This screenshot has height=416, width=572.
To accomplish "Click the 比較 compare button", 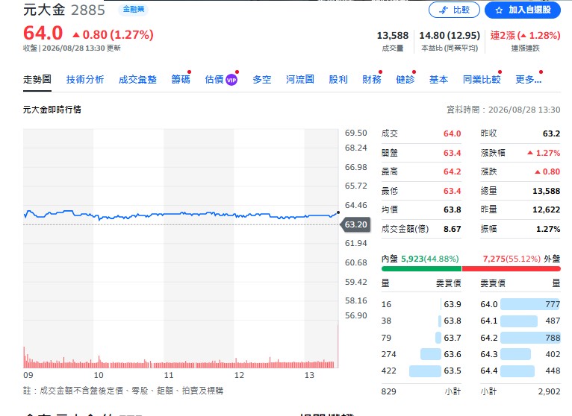I will pyautogui.click(x=454, y=10).
